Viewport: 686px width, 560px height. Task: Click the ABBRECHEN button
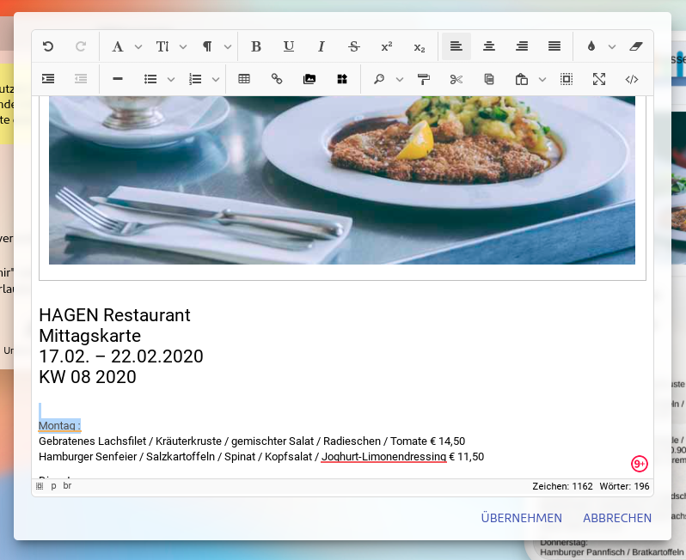(617, 518)
